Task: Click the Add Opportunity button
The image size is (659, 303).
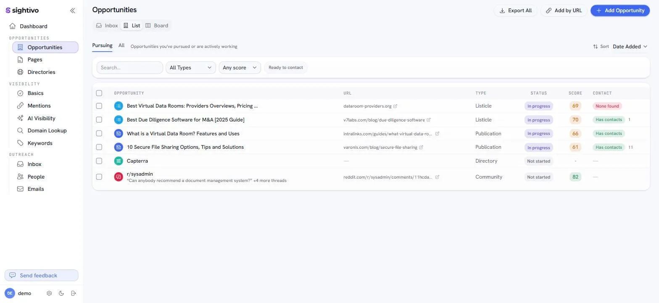Action: (x=620, y=11)
